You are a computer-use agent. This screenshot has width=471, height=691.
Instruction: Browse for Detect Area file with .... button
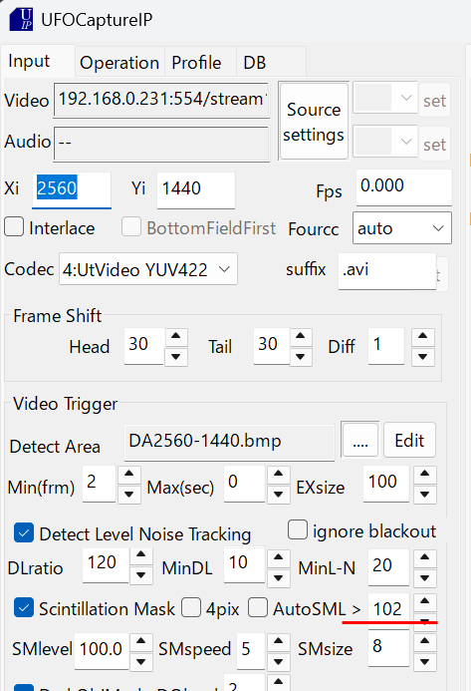pos(360,440)
